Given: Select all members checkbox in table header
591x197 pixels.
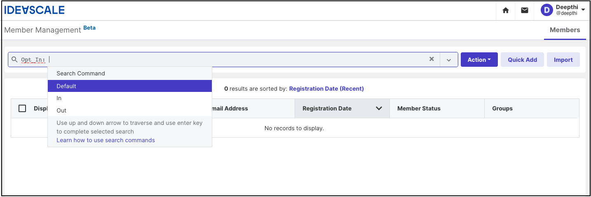Looking at the screenshot, I should 22,108.
